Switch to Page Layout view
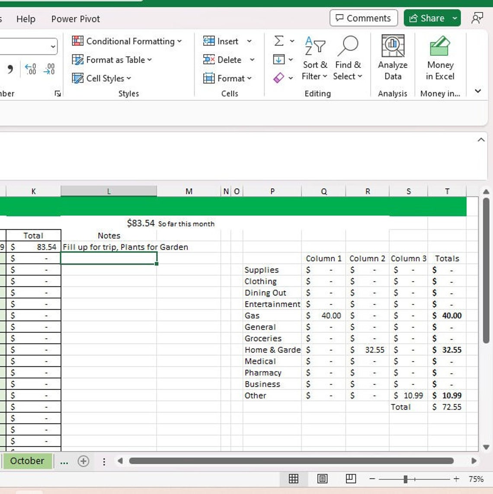 pos(323,479)
